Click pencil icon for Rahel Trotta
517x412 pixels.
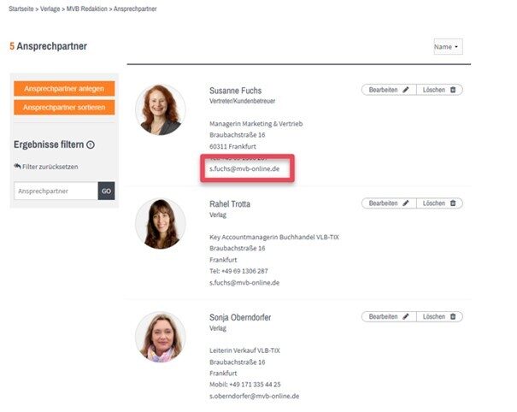(x=406, y=203)
